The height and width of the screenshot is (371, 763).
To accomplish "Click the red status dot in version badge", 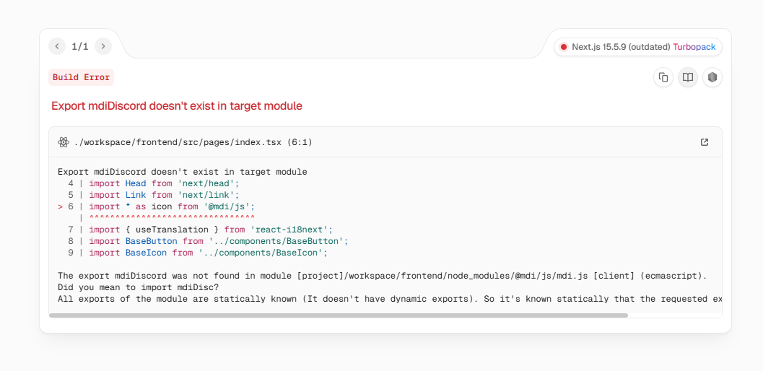I will pos(564,47).
